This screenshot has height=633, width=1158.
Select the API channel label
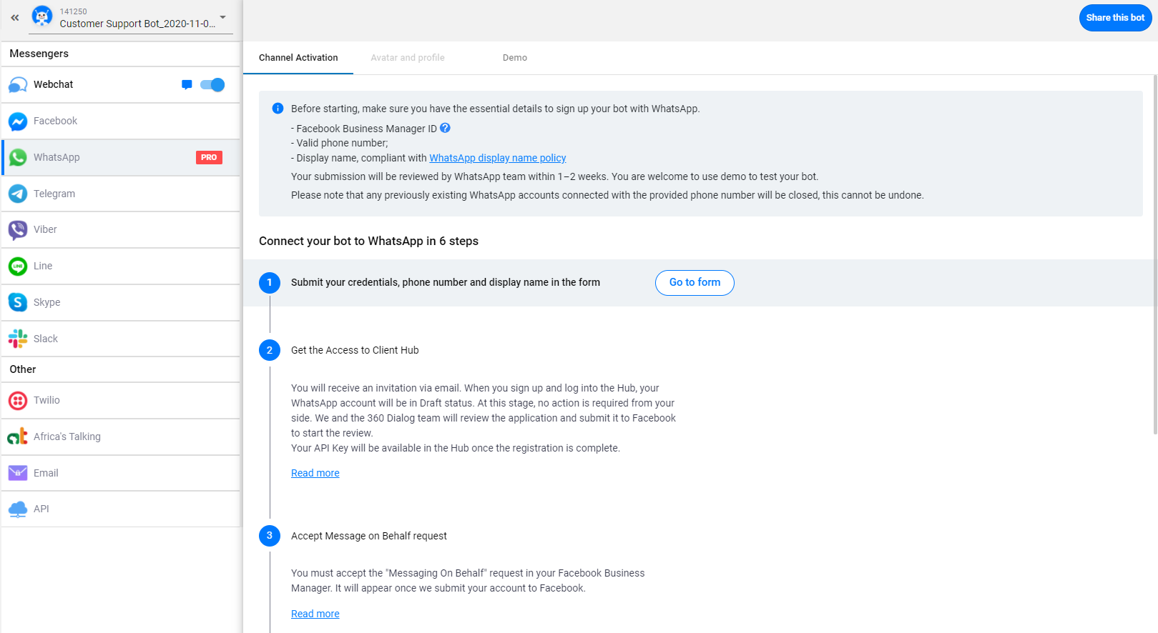pyautogui.click(x=41, y=509)
